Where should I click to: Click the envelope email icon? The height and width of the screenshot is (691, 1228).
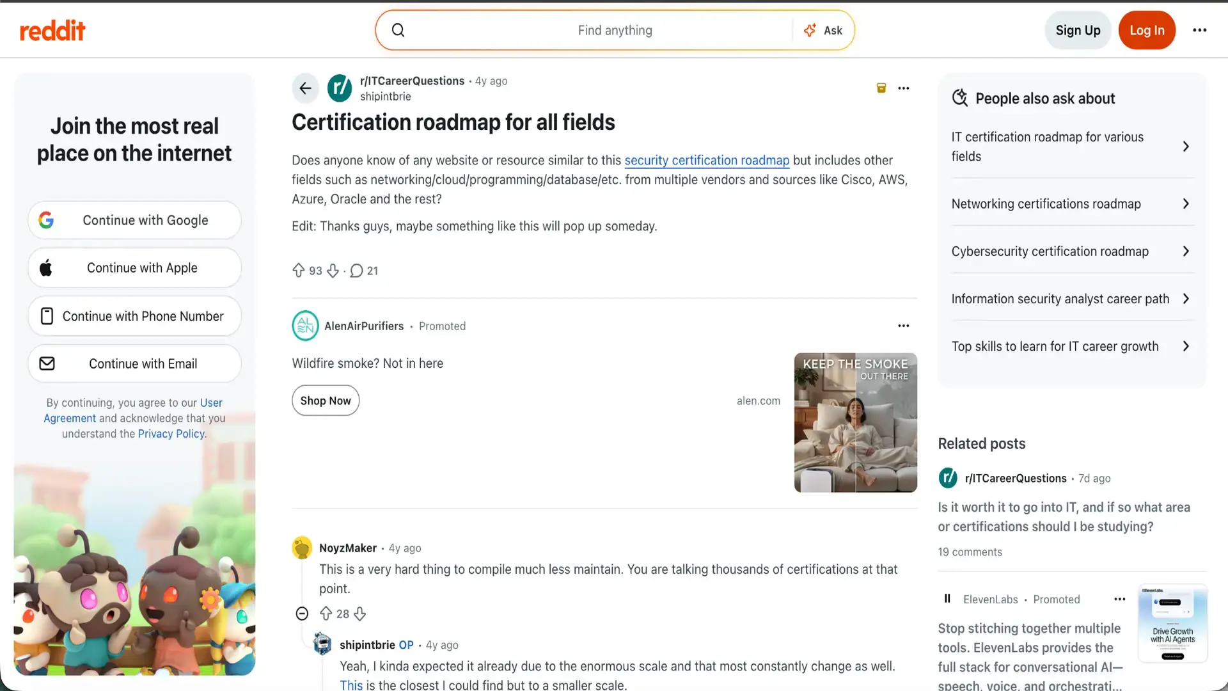click(x=47, y=363)
